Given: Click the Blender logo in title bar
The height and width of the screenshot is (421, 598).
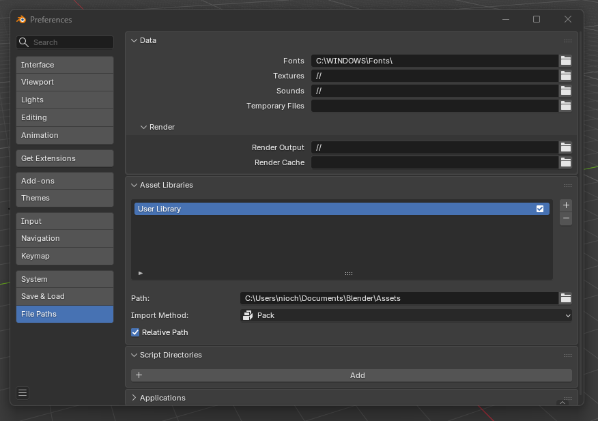Looking at the screenshot, I should (x=21, y=20).
